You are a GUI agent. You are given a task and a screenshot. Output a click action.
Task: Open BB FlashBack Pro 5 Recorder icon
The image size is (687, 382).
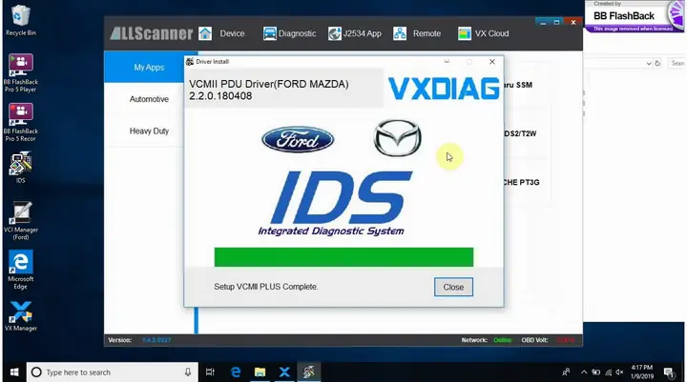pyautogui.click(x=20, y=123)
